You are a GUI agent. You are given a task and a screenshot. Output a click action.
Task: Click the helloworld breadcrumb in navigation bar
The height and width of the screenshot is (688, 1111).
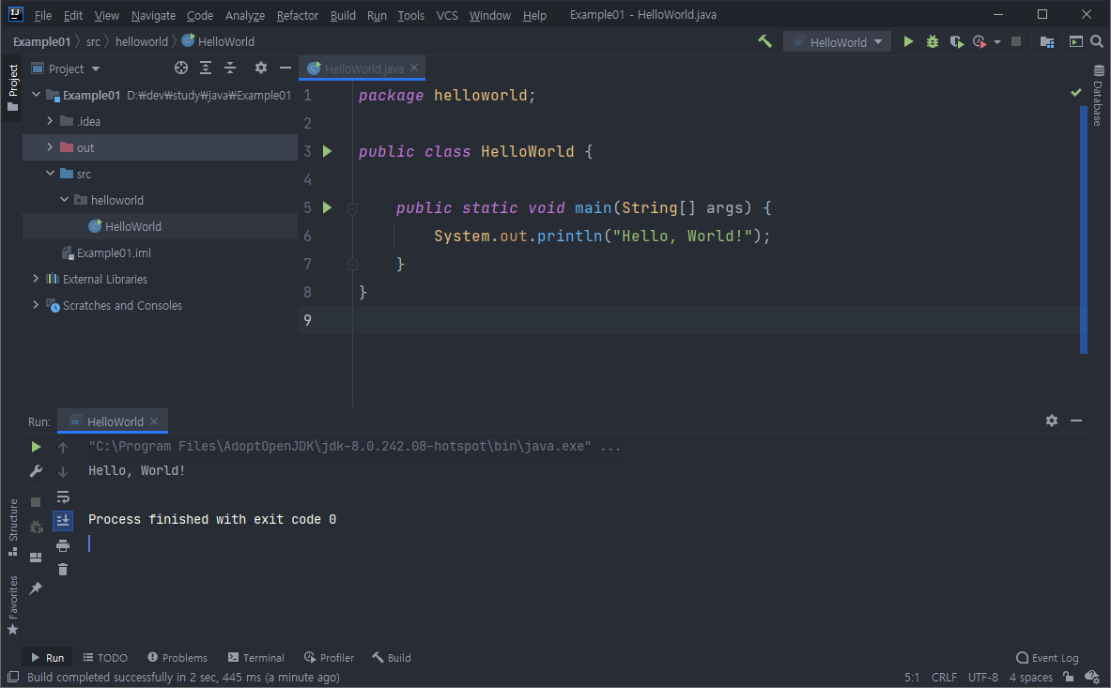[x=142, y=41]
